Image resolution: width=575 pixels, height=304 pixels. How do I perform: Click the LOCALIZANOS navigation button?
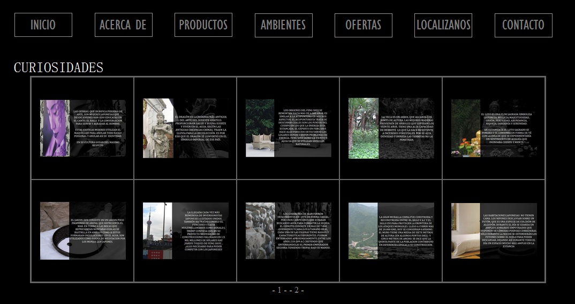coord(443,25)
